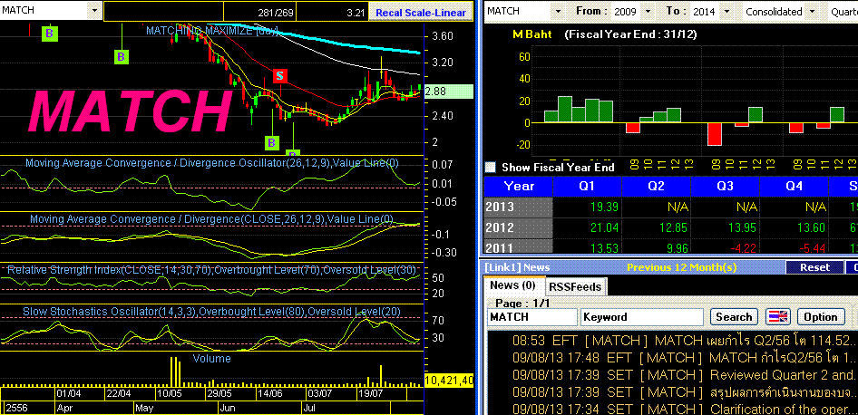Click the 3.60 price scale label
Image resolution: width=858 pixels, height=415 pixels.
click(442, 36)
